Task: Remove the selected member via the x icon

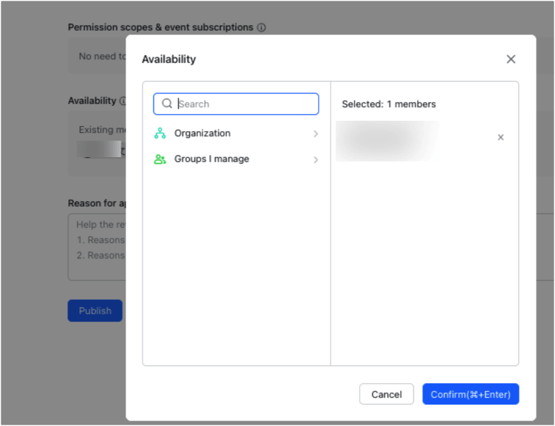Action: point(500,137)
